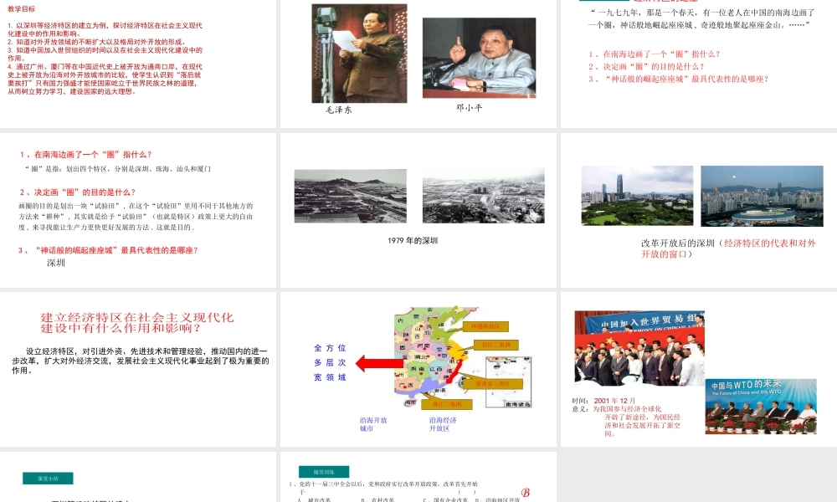
Task: Select the red question 最具代表性的是哪座 above the 深圳 answer
Action: [x=108, y=250]
